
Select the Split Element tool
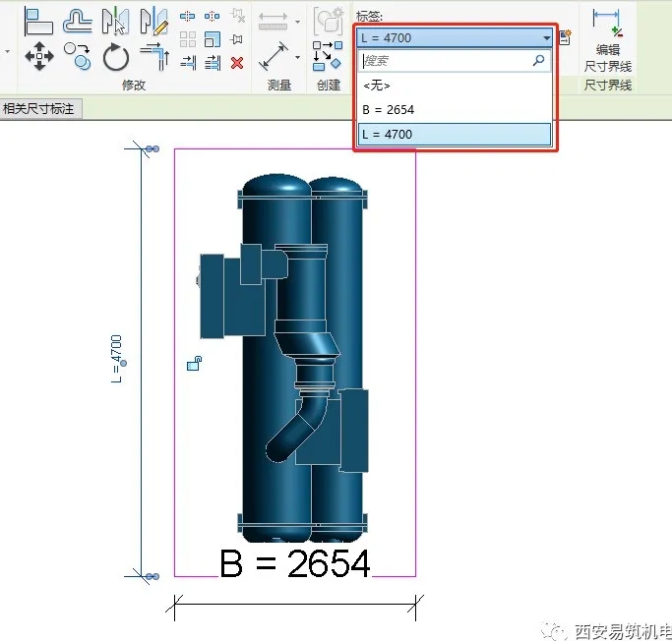tap(187, 17)
